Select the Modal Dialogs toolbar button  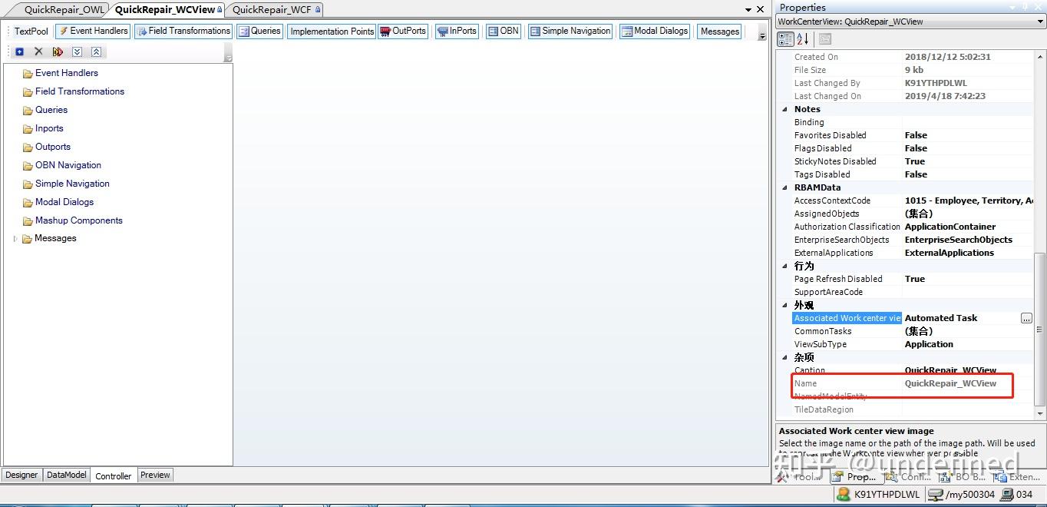point(655,31)
